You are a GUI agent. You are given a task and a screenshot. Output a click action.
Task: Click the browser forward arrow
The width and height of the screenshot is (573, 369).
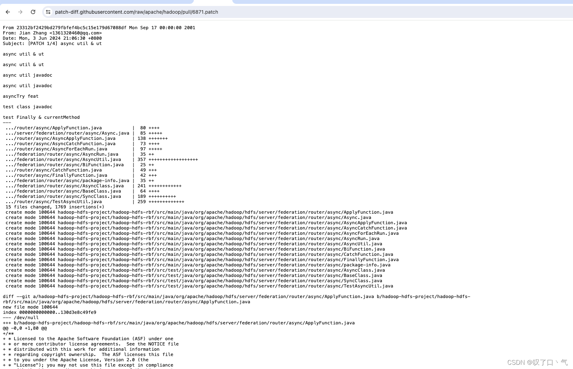(x=20, y=12)
